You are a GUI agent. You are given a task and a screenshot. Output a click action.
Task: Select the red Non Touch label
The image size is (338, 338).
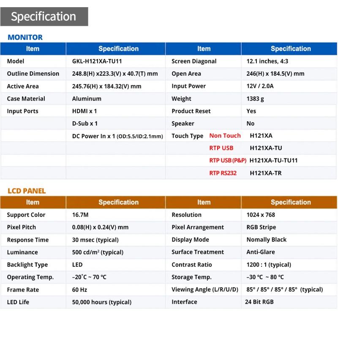(x=225, y=136)
